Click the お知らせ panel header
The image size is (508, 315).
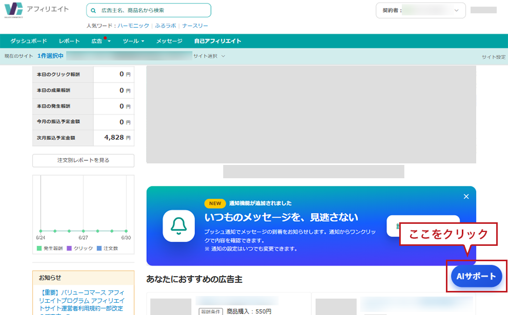pyautogui.click(x=83, y=278)
